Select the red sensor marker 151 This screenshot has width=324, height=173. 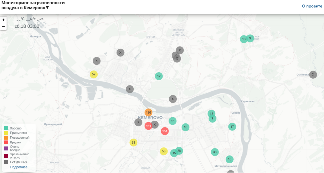coord(165,131)
